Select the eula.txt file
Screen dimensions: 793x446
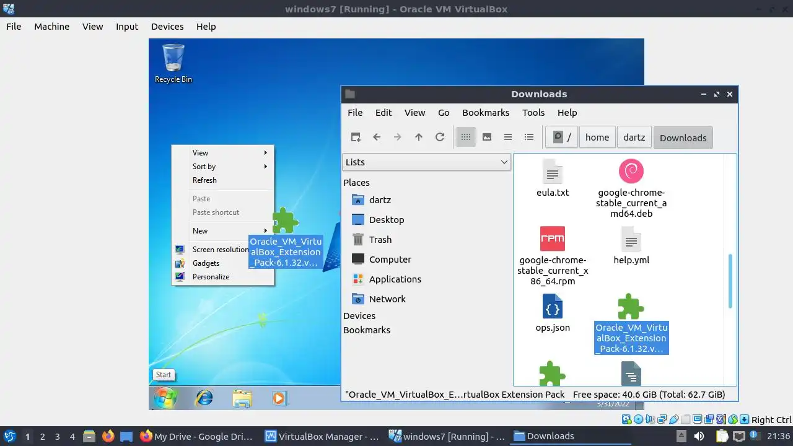pos(553,178)
